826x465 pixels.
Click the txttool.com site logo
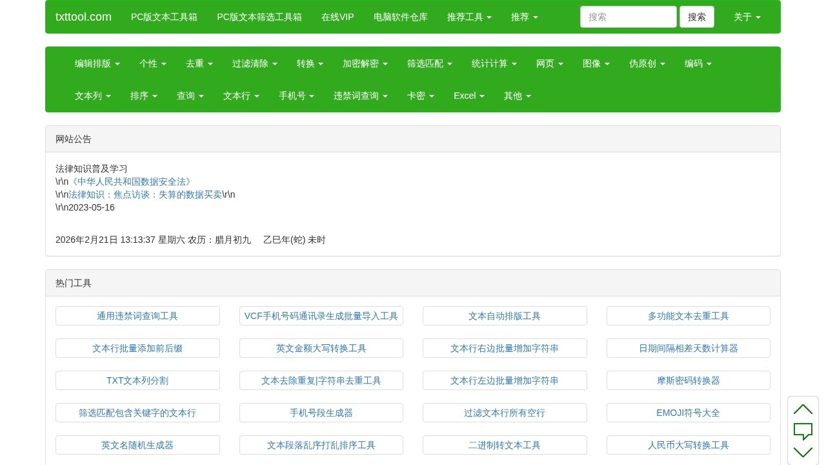[83, 17]
